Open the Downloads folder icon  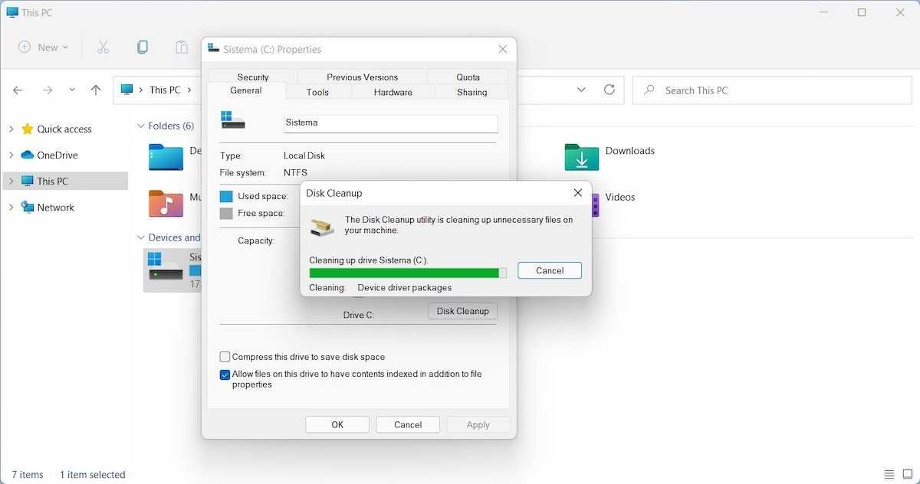581,157
